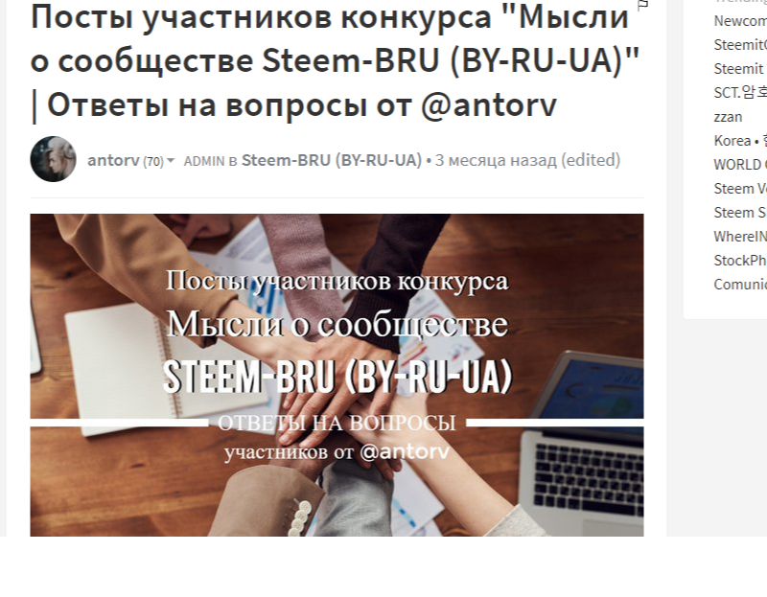767x597 pixels.
Task: Open the WhereIN community link
Action: (740, 237)
